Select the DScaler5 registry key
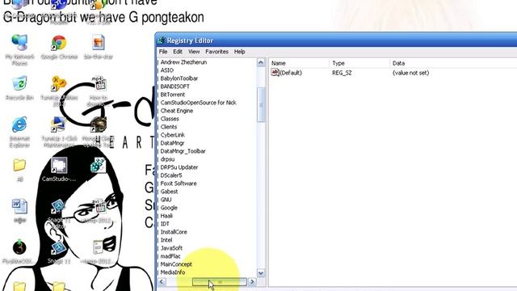Image resolution: width=517 pixels, height=291 pixels. tap(171, 175)
